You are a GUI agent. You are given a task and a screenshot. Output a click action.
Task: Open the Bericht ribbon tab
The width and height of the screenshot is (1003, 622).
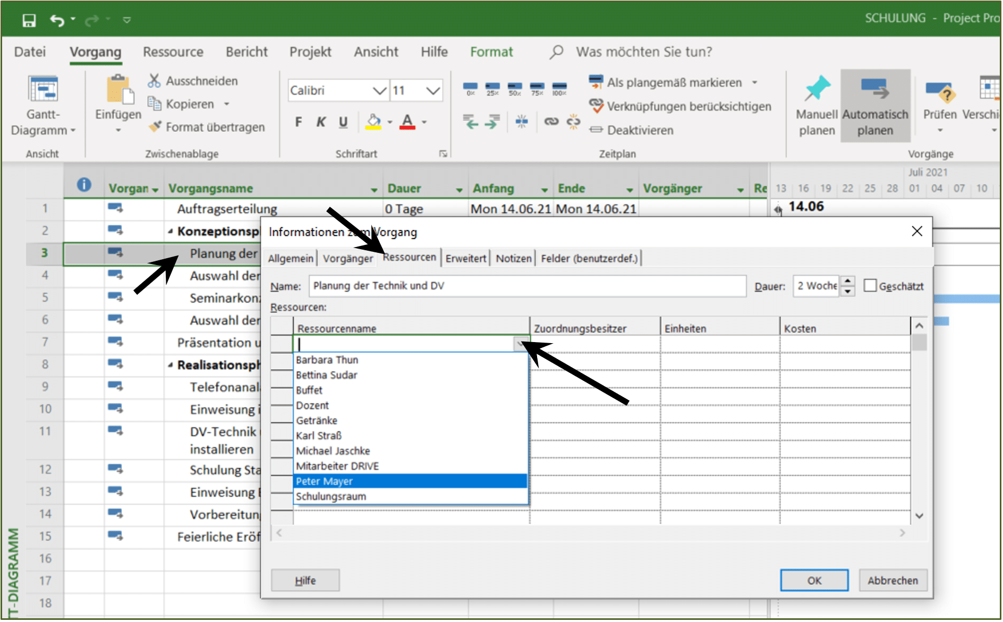246,52
